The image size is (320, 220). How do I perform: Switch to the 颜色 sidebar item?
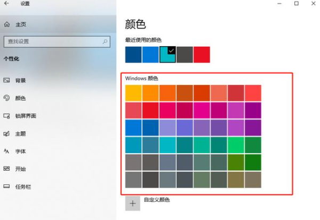20,98
